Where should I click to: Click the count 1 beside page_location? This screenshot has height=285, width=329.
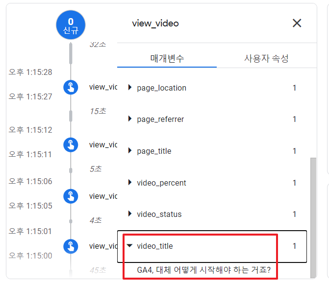294,88
